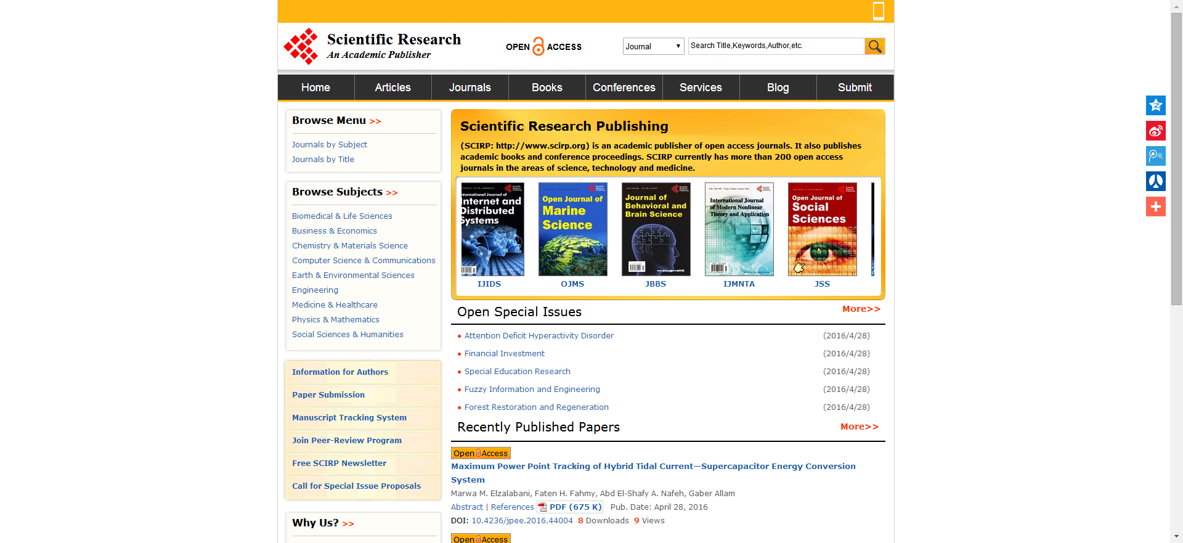
Task: Open Financial Investment special issue
Action: [505, 354]
